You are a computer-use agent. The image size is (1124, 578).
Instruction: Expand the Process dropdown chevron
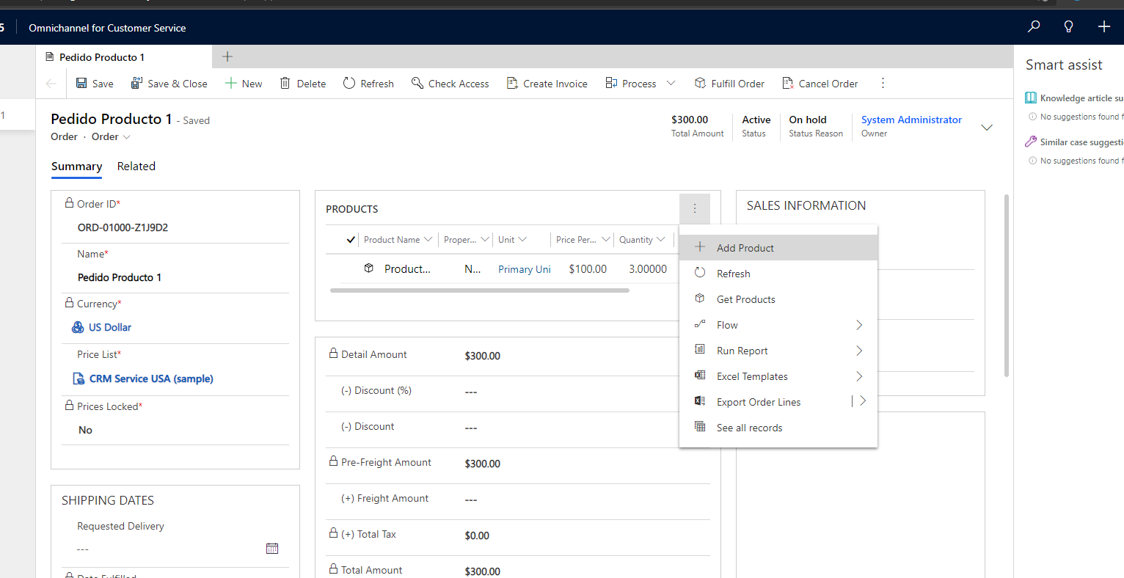(671, 84)
